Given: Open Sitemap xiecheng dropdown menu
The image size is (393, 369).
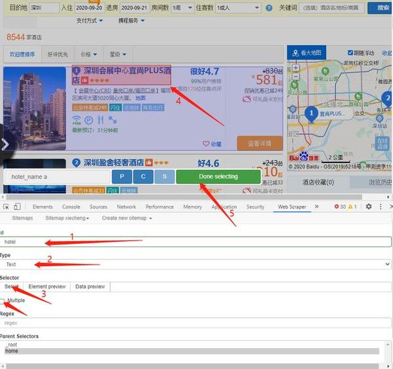Looking at the screenshot, I should point(67,218).
